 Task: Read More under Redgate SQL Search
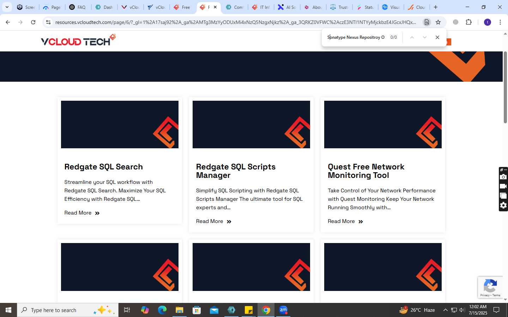click(82, 213)
